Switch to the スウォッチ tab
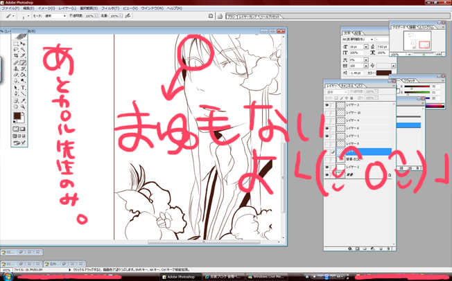Image resolution: width=452 pixels, height=281 pixels. point(410,80)
